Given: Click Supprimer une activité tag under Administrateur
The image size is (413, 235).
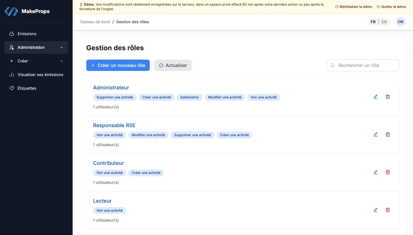Looking at the screenshot, I should point(115,97).
